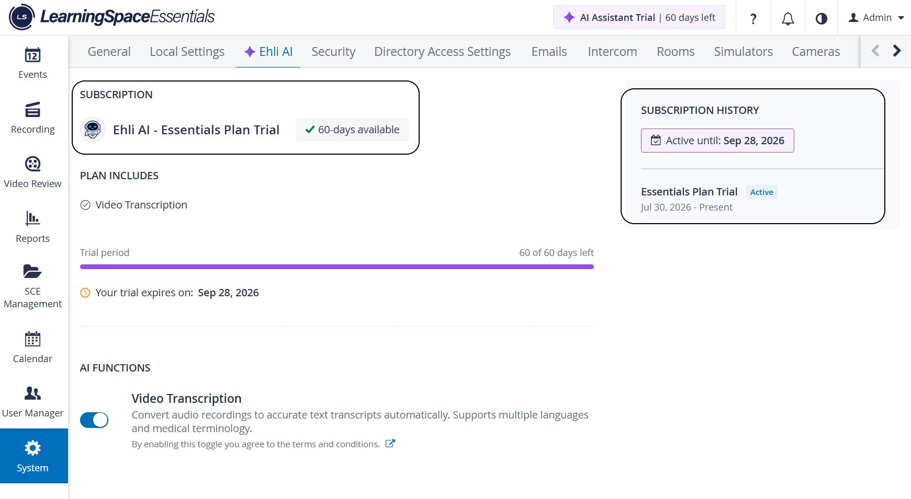Click the calendar icon beside Active until
The width and height of the screenshot is (911, 499).
[x=656, y=140]
